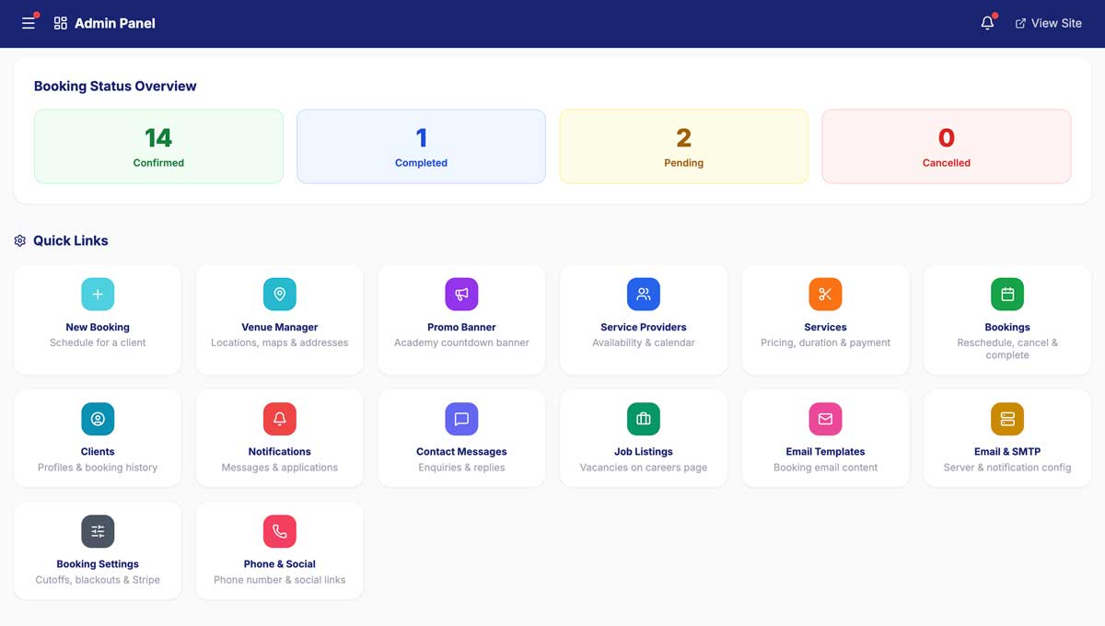The height and width of the screenshot is (626, 1105).
Task: Open the hamburger menu in the header
Action: [x=28, y=23]
